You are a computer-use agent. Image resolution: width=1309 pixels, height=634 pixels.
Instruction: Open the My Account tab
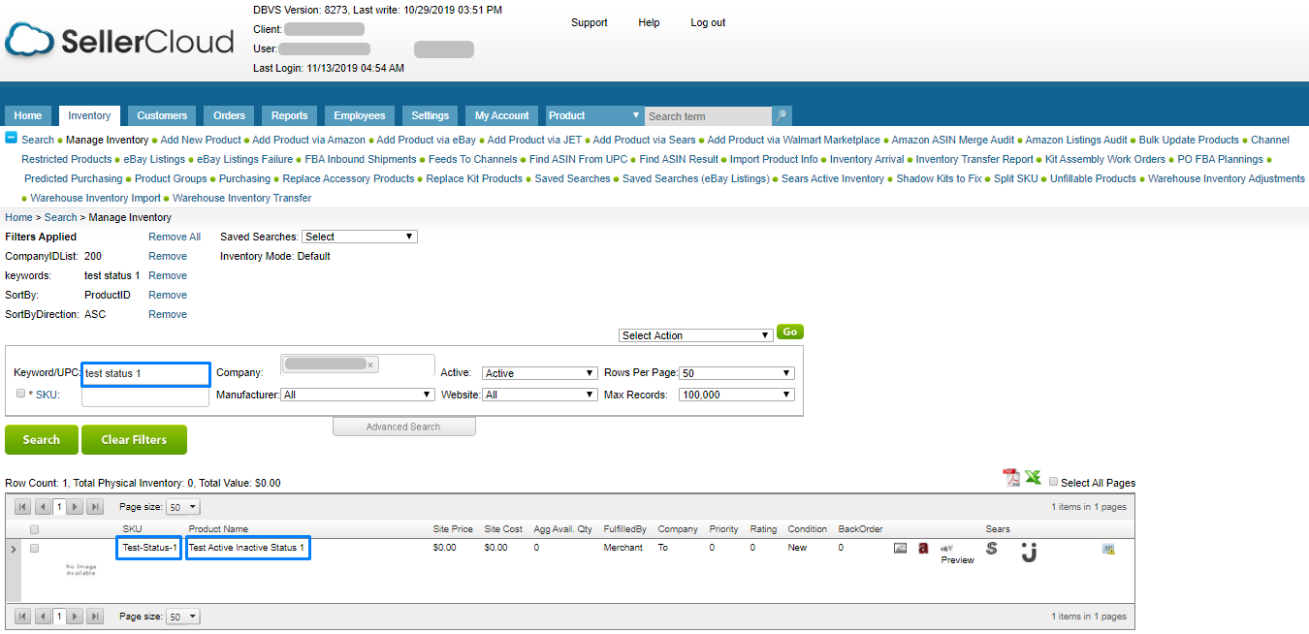[502, 115]
